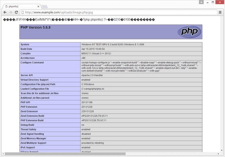Viewport: 225px width, 157px height.
Task: Maximize the browser window
Action: [x=213, y=2]
